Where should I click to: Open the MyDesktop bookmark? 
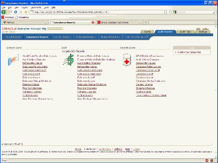(22, 17)
